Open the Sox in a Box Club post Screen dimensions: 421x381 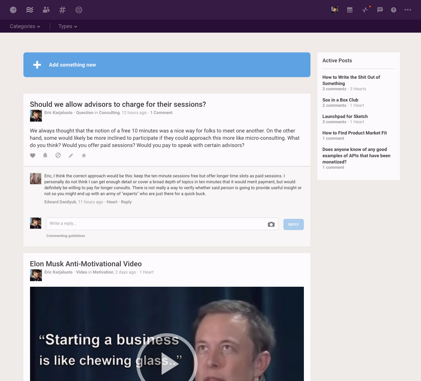pyautogui.click(x=340, y=100)
